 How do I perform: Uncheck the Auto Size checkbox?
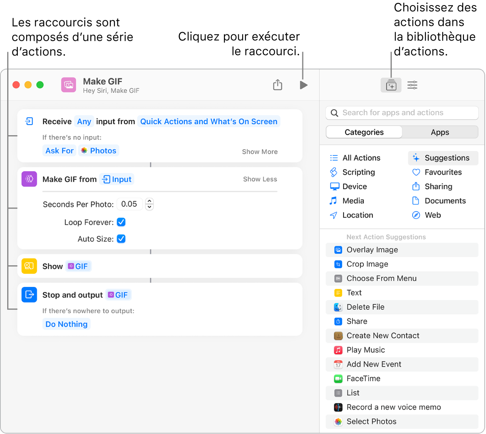(x=121, y=239)
